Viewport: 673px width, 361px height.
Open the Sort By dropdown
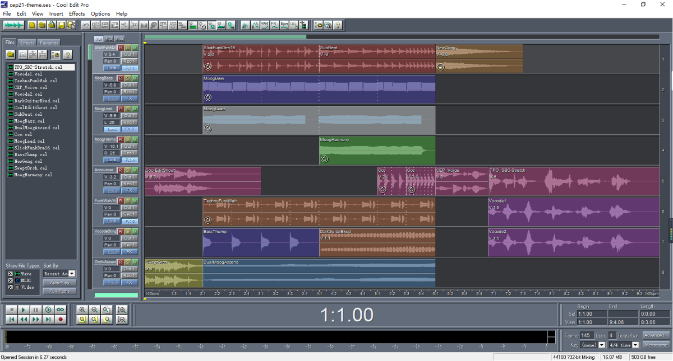pos(72,274)
